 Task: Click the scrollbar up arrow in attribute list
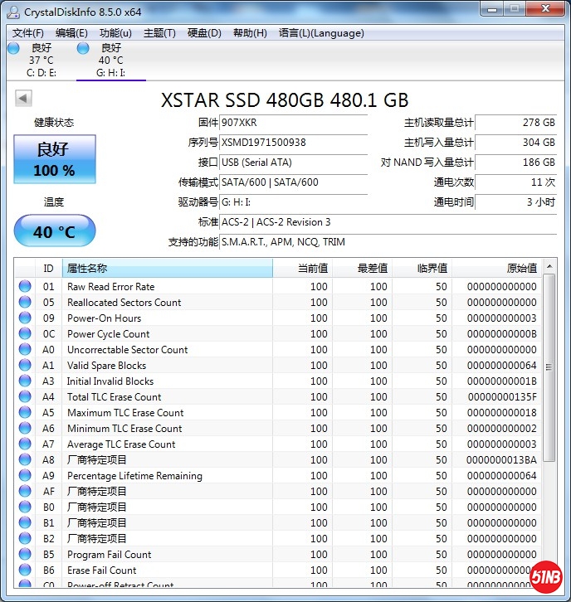tap(549, 266)
